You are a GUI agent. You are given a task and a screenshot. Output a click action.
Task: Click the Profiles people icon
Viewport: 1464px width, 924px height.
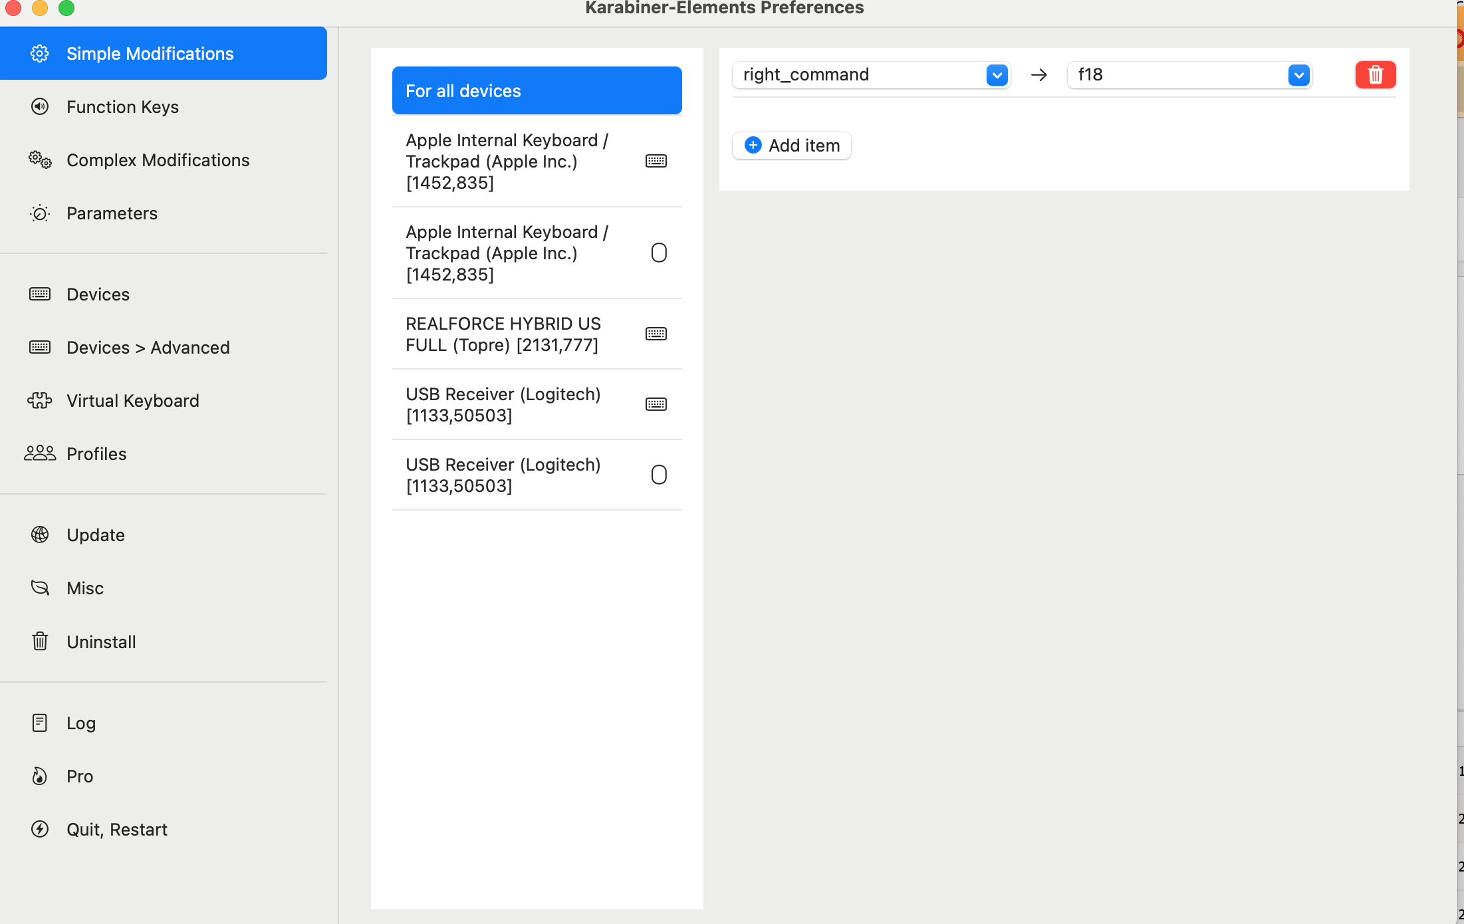(40, 453)
